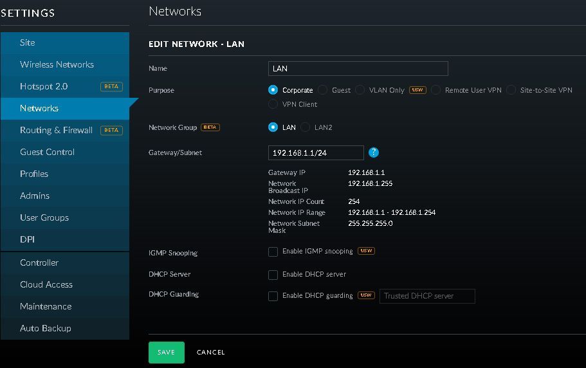Cancel editing the LAN network
The height and width of the screenshot is (368, 586).
coord(210,353)
